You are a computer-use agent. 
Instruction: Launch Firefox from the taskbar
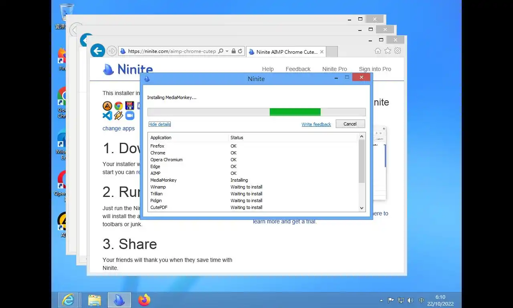point(144,300)
